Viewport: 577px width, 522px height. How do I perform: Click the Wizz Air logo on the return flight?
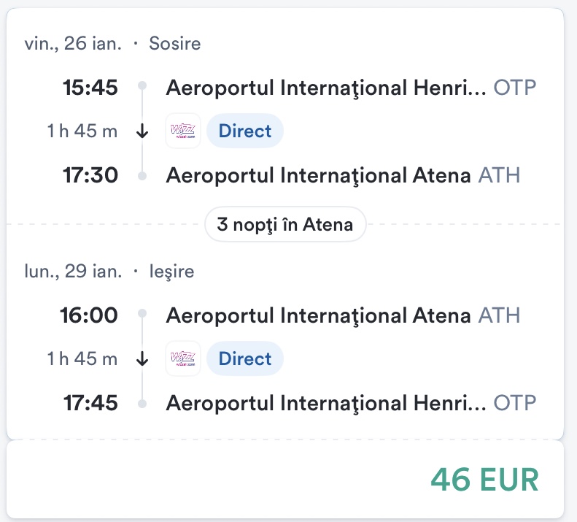(x=183, y=358)
